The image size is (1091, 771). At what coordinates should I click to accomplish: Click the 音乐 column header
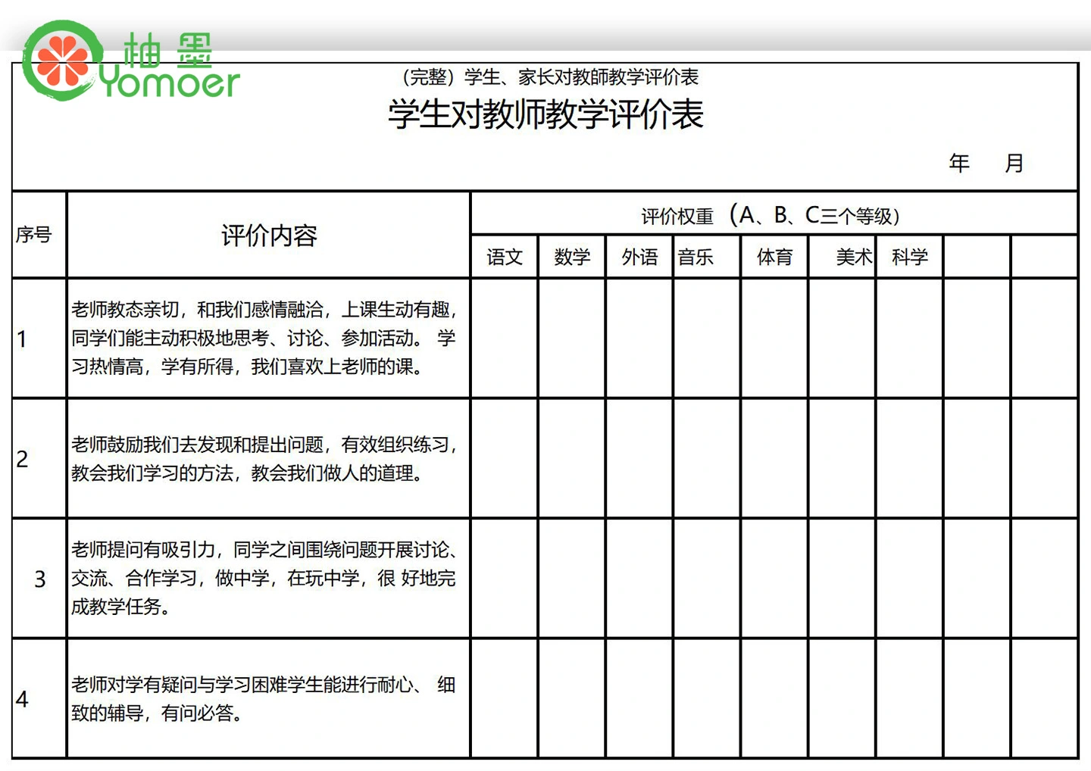tap(697, 258)
